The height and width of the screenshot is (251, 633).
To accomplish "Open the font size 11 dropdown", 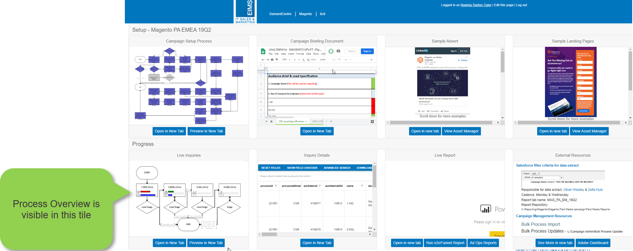I will [342, 60].
